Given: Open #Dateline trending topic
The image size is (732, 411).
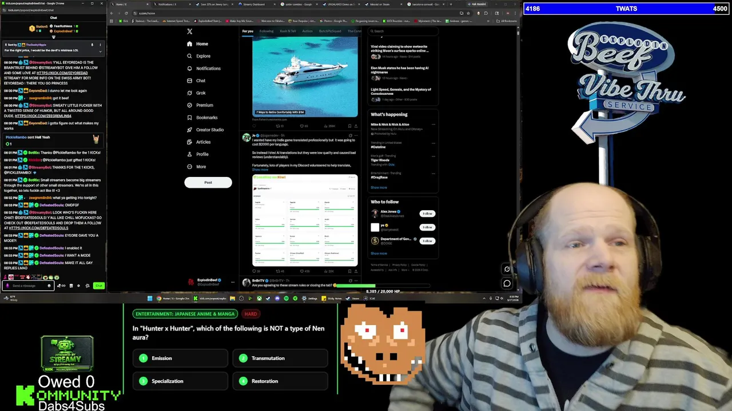Looking at the screenshot, I should pyautogui.click(x=378, y=147).
